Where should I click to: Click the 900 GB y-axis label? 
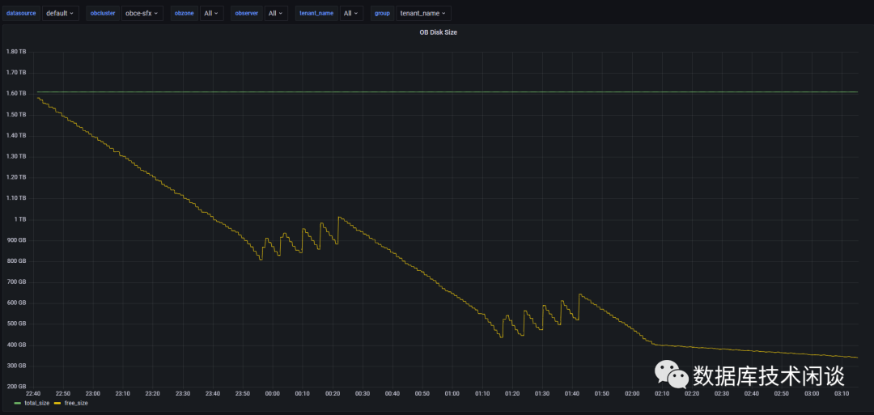point(15,240)
